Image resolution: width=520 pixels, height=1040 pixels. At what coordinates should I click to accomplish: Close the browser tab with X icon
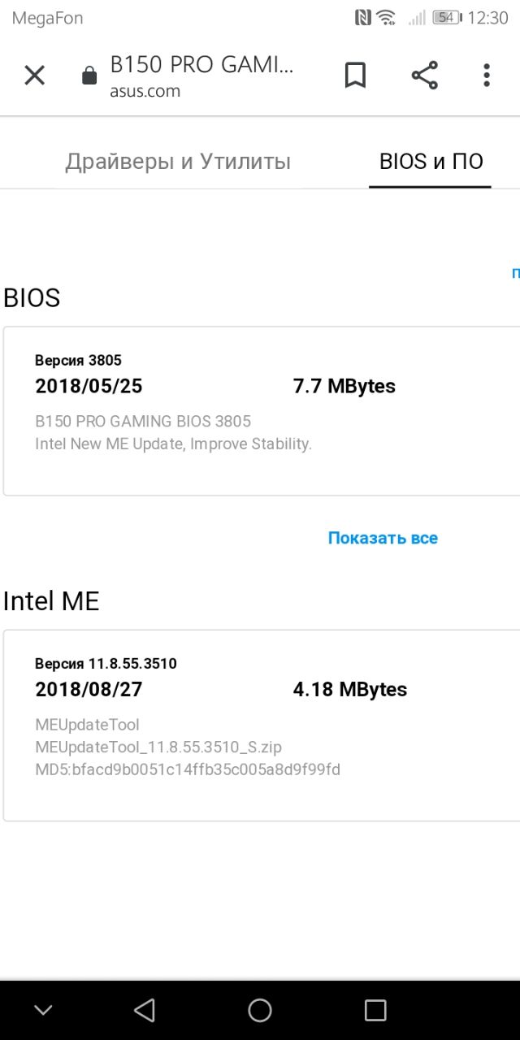(34, 76)
